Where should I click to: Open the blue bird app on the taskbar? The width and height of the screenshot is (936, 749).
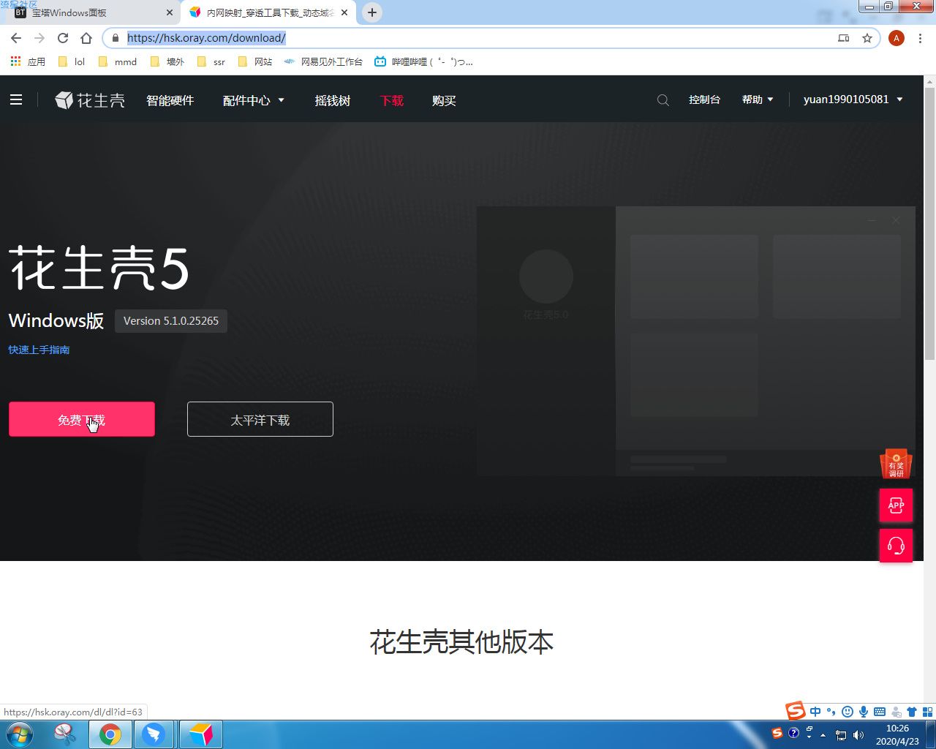pos(154,734)
